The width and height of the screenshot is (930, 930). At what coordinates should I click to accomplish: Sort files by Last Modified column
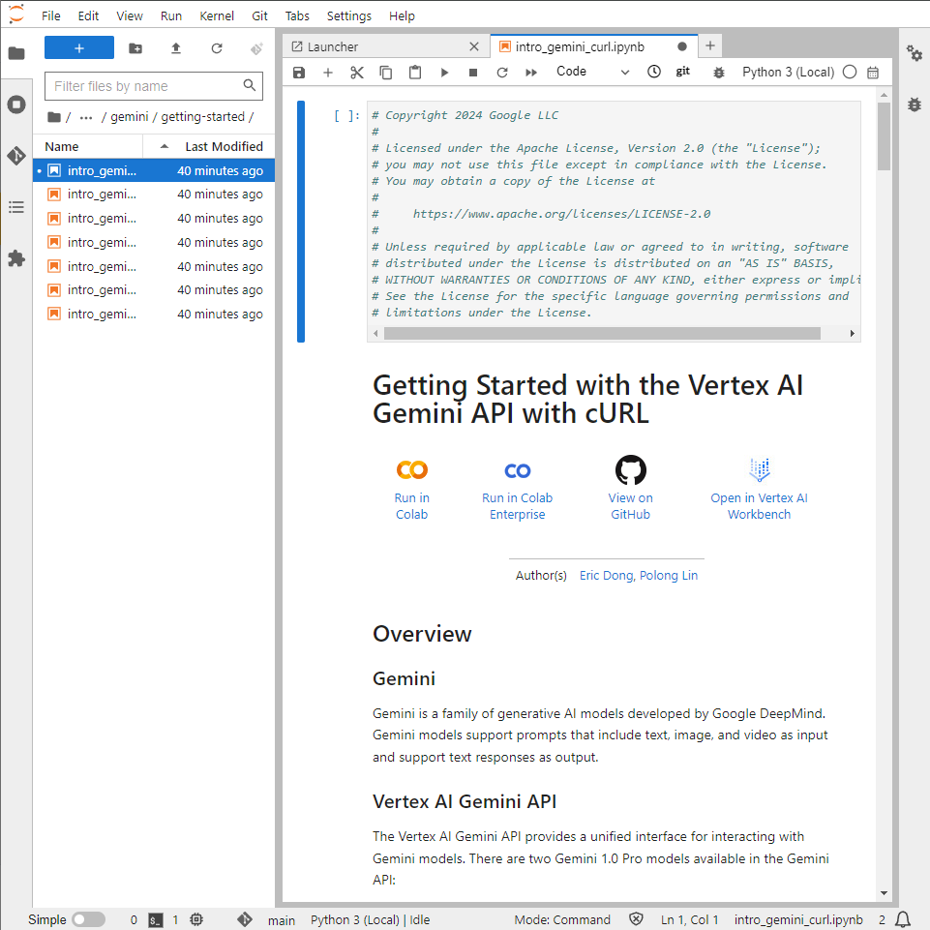pos(209,146)
